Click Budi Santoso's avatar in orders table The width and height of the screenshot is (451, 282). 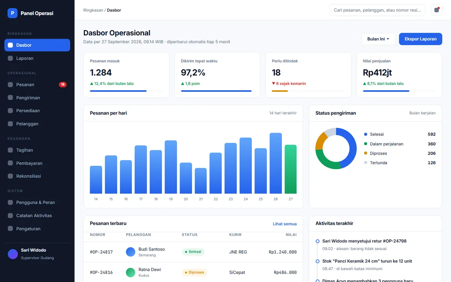pyautogui.click(x=130, y=252)
